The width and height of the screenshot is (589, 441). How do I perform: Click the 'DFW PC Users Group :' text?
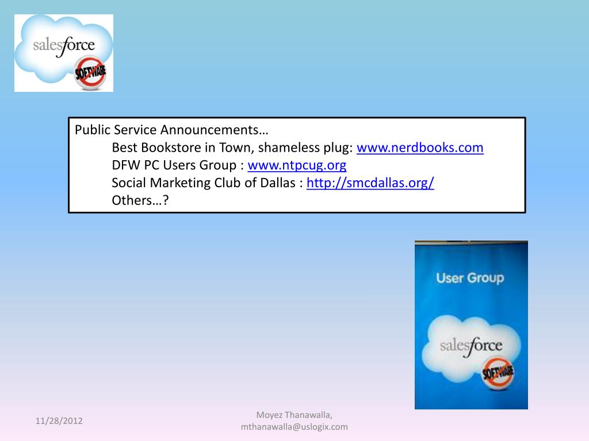click(178, 165)
